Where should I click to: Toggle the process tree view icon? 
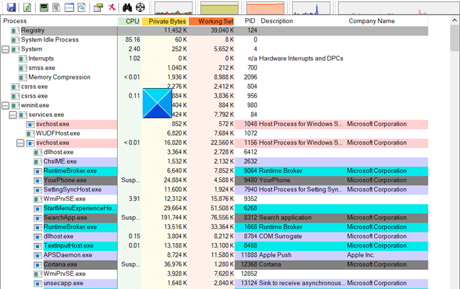click(56, 8)
